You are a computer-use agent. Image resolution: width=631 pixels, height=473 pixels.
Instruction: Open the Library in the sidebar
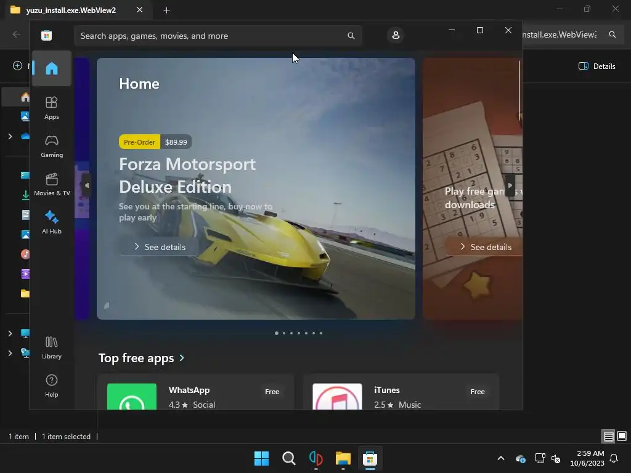[52, 347]
